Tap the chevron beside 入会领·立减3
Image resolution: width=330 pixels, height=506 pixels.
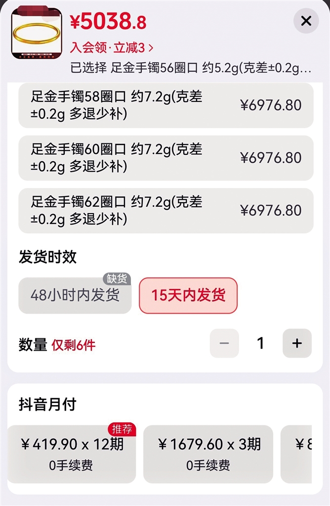click(151, 48)
